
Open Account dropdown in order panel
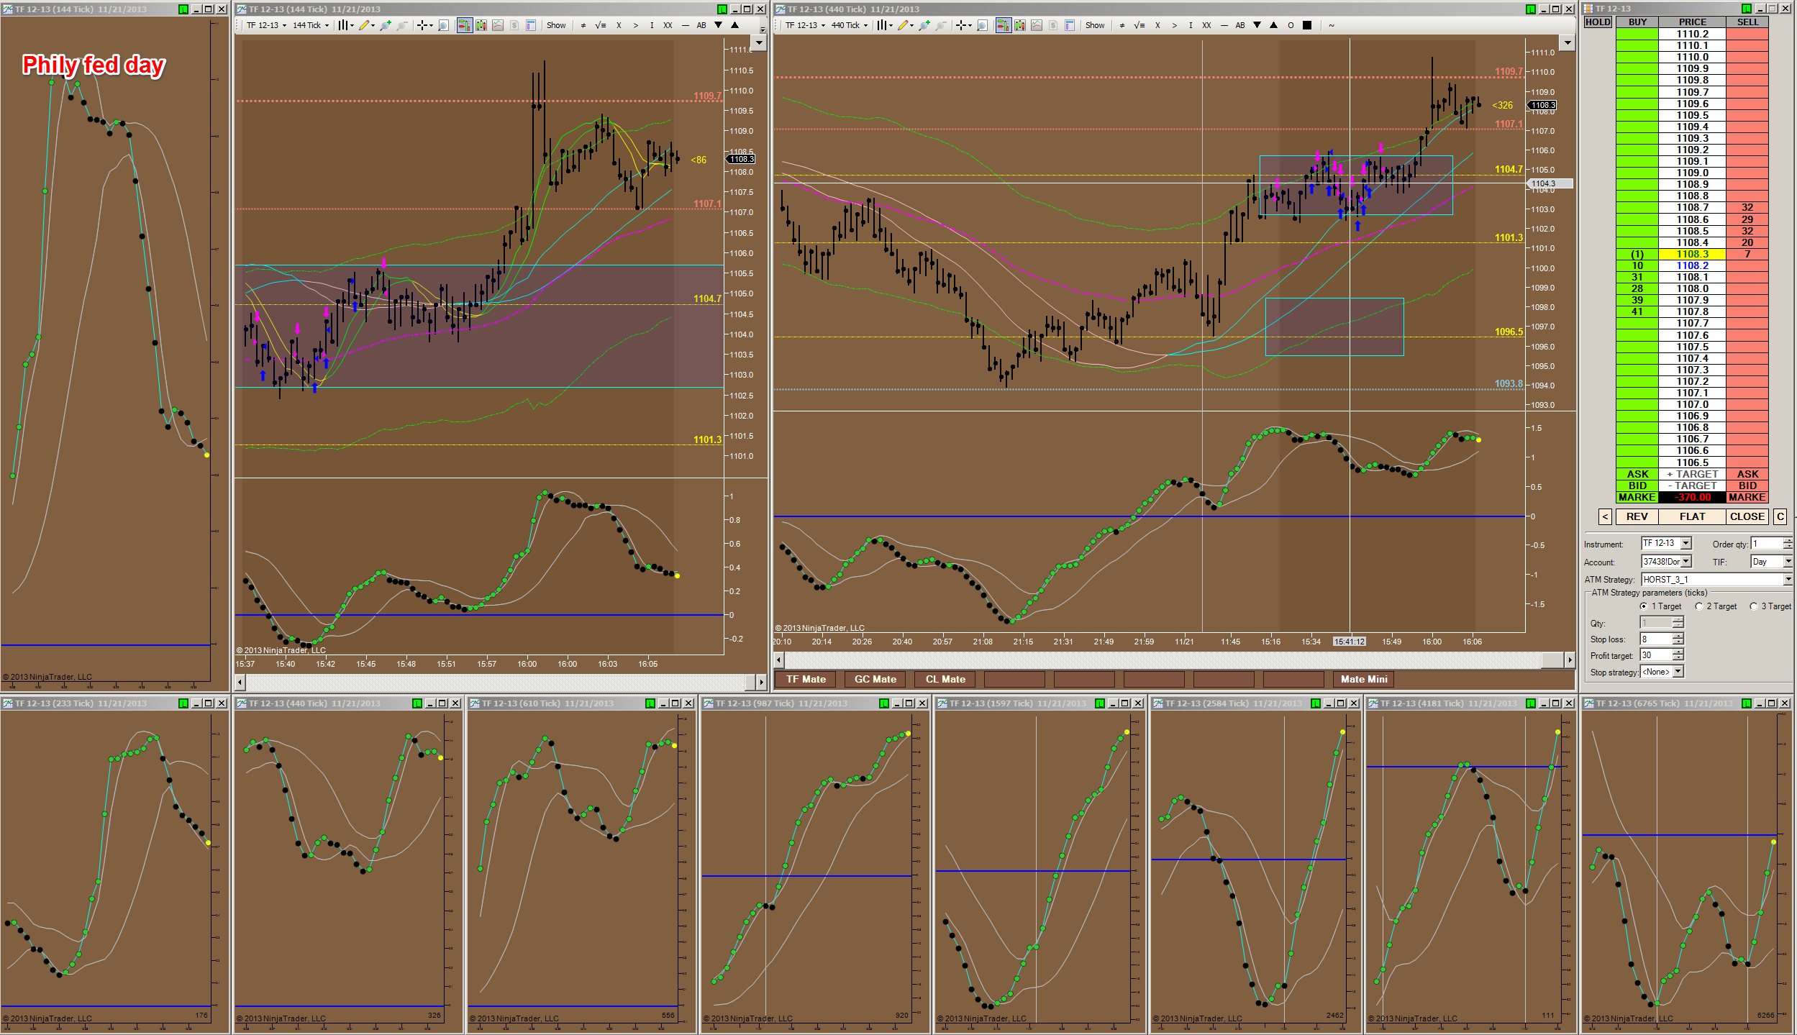pyautogui.click(x=1685, y=562)
